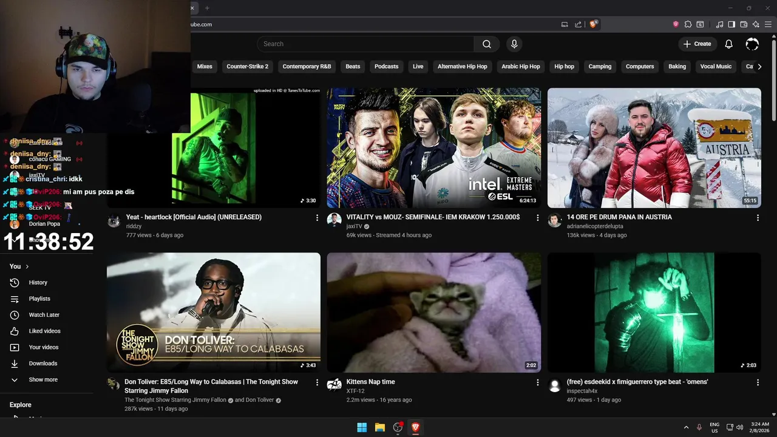Select the Alternative Hip Hop filter chip
The width and height of the screenshot is (777, 437).
[462, 67]
